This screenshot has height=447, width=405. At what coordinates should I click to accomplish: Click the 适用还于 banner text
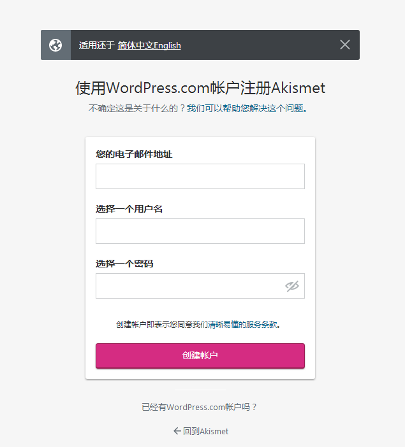click(96, 45)
